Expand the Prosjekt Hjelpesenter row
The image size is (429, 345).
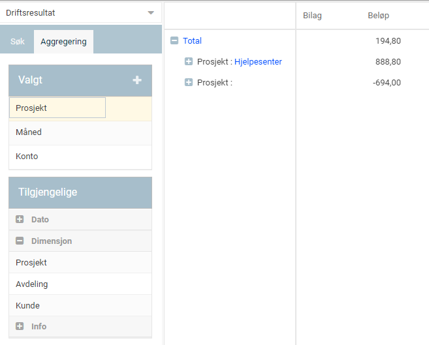[x=189, y=61]
